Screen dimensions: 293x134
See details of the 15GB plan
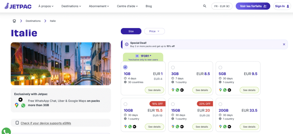[x=202, y=127]
